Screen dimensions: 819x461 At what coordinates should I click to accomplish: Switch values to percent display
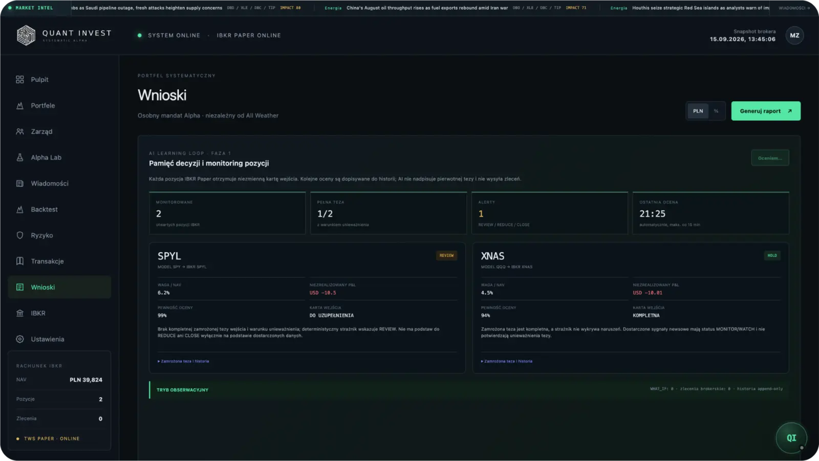point(716,111)
